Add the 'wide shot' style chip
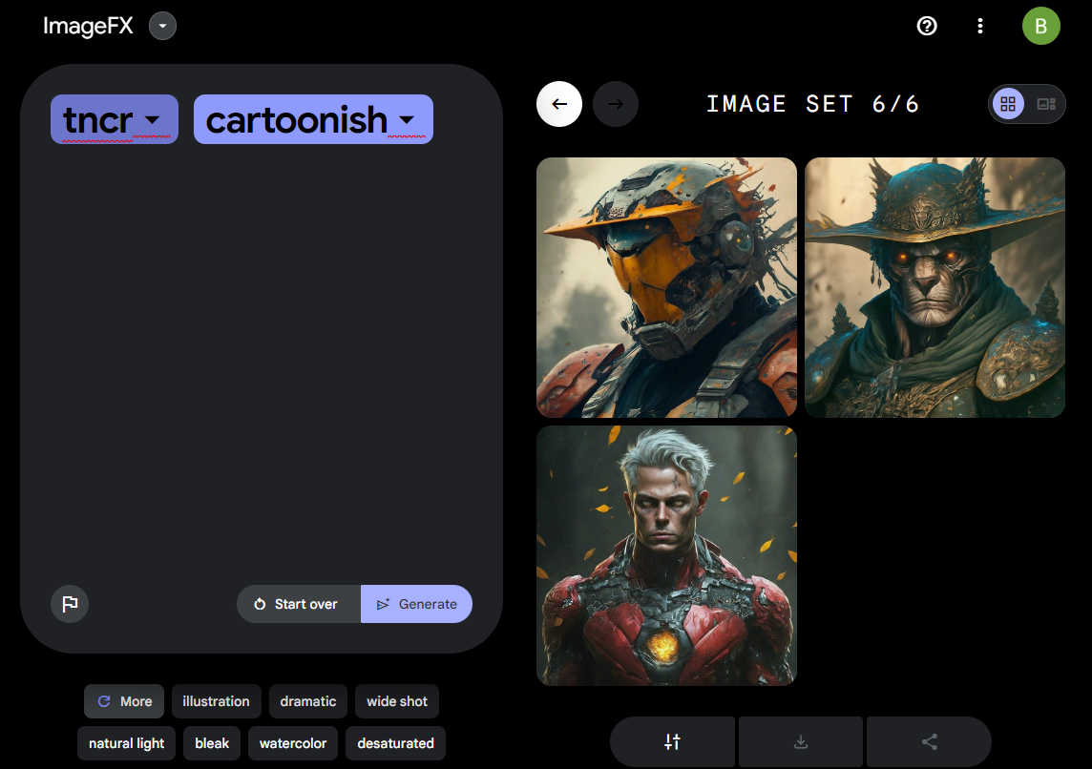The width and height of the screenshot is (1092, 769). pos(397,701)
